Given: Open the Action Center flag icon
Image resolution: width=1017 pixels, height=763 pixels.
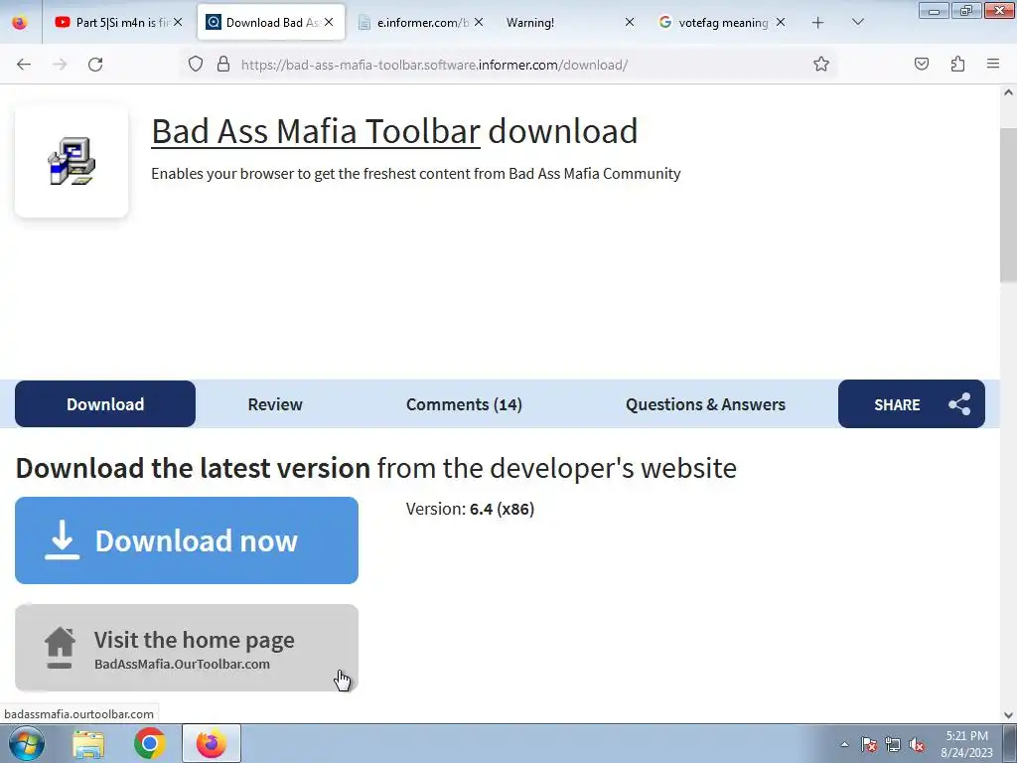Looking at the screenshot, I should pyautogui.click(x=868, y=744).
